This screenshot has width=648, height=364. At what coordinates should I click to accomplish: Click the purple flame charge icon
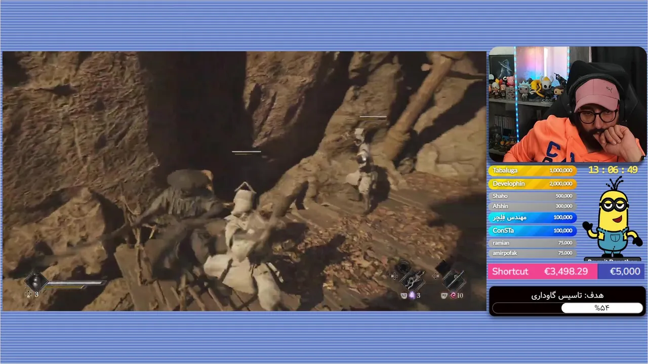click(412, 295)
